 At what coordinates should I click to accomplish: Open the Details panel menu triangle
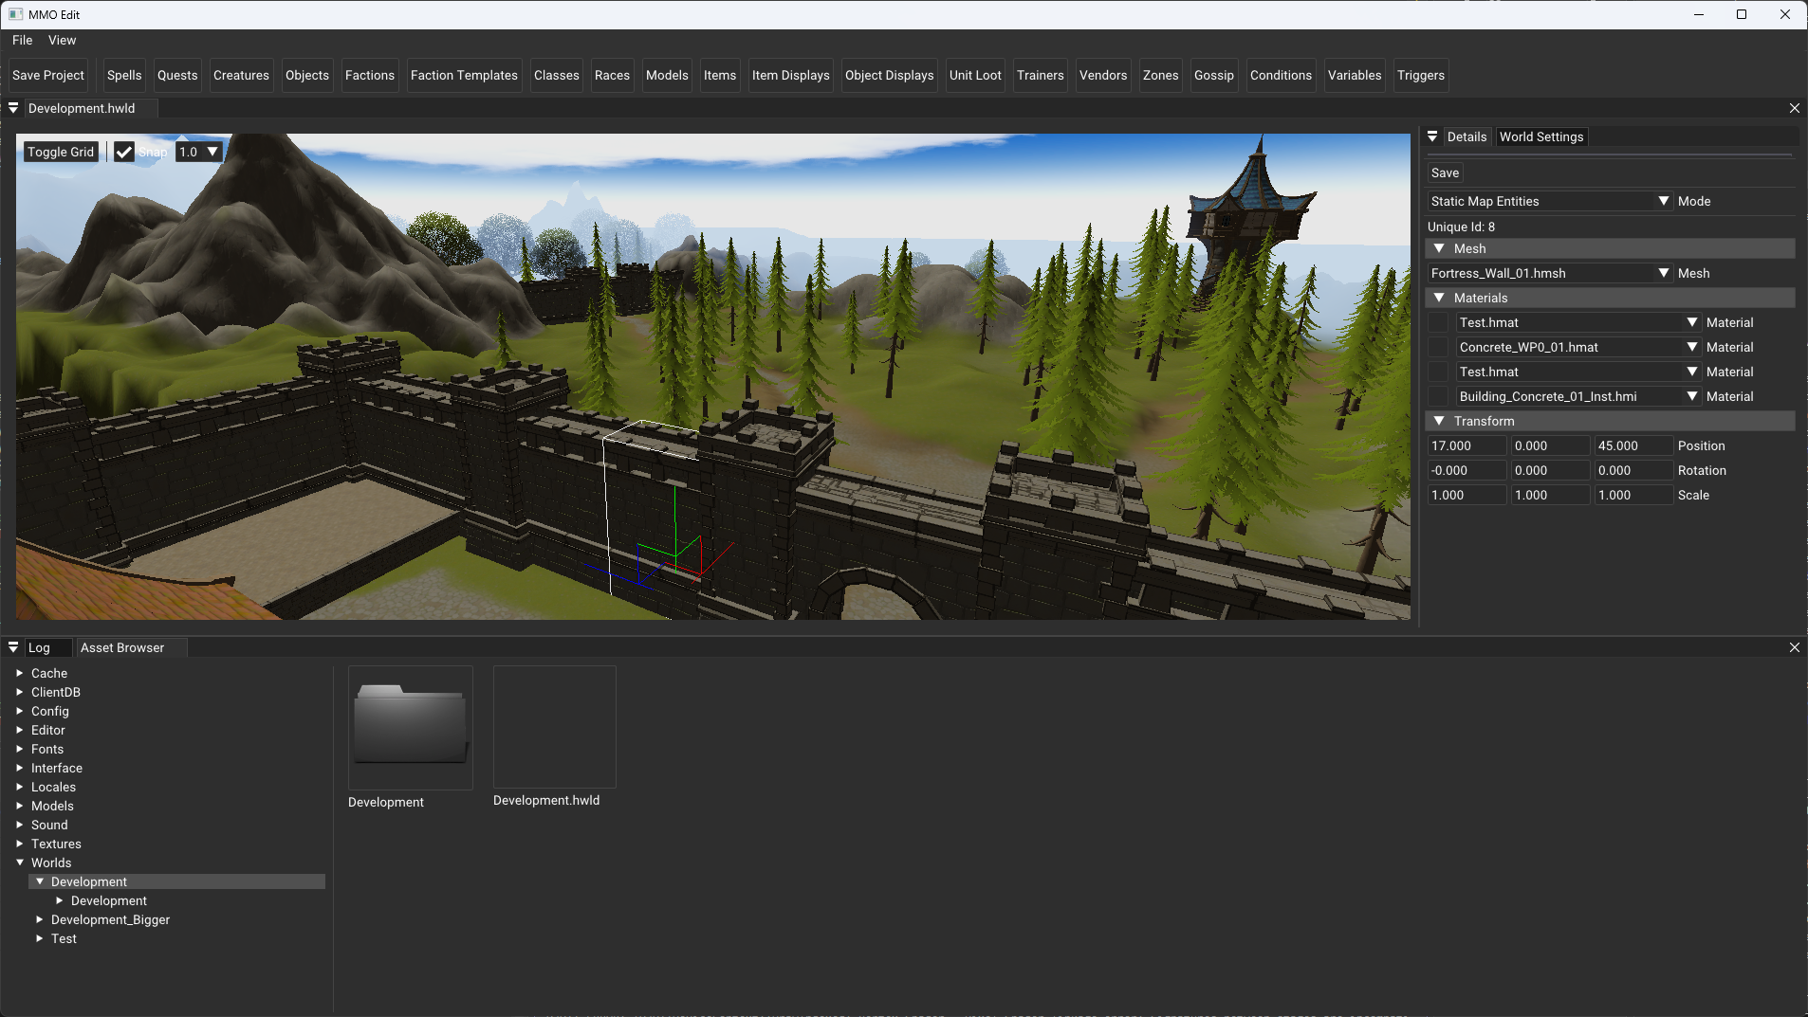tap(1432, 136)
